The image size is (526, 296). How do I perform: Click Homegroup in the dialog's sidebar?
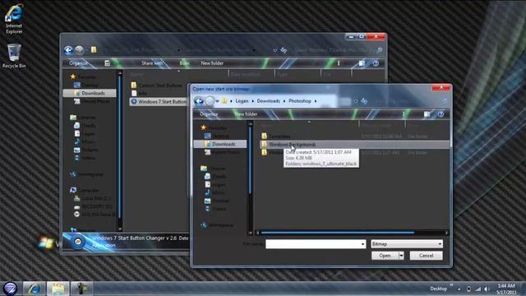click(217, 225)
